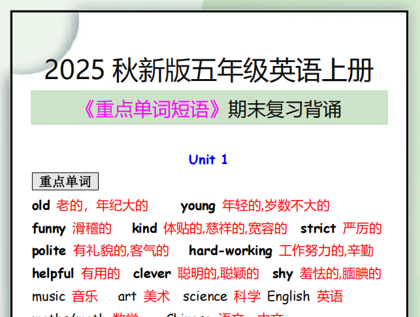Click the word music
Viewport: 420px width, 317px height.
[x=48, y=296]
